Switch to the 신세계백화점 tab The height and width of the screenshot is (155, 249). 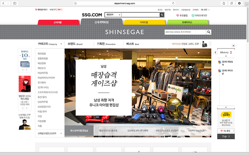tap(101, 22)
